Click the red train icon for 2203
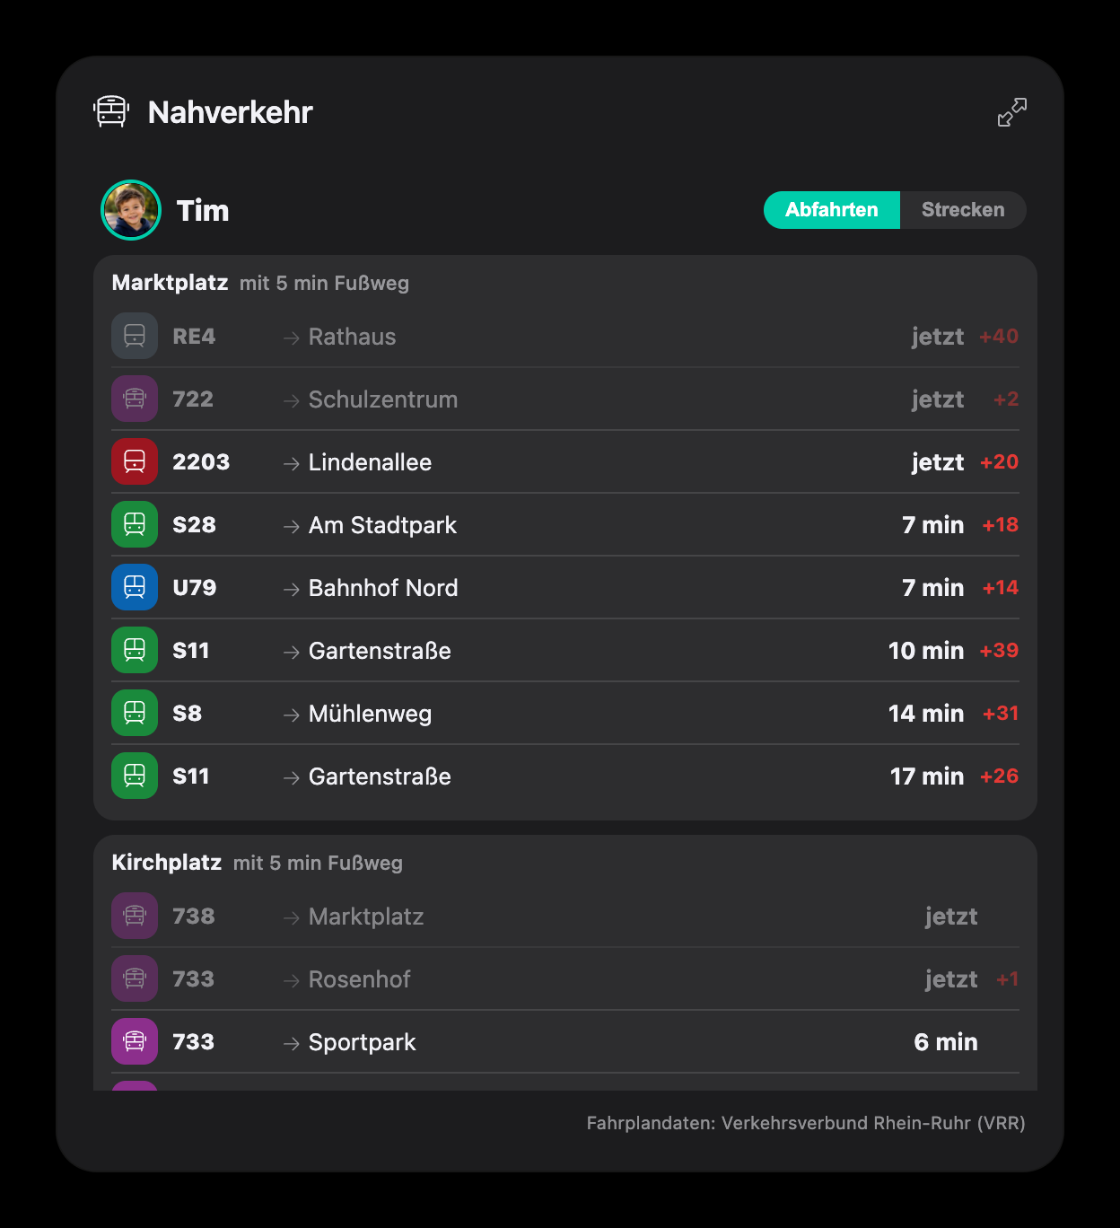The height and width of the screenshot is (1228, 1120). click(135, 461)
